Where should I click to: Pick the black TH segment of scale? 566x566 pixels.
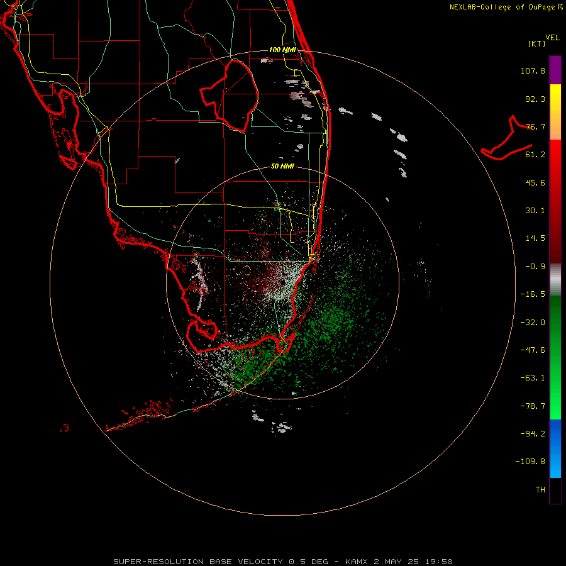[555, 490]
